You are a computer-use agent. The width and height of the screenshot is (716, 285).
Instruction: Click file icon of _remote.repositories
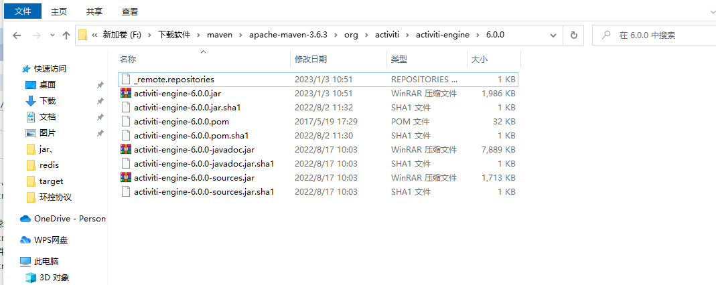tap(126, 80)
